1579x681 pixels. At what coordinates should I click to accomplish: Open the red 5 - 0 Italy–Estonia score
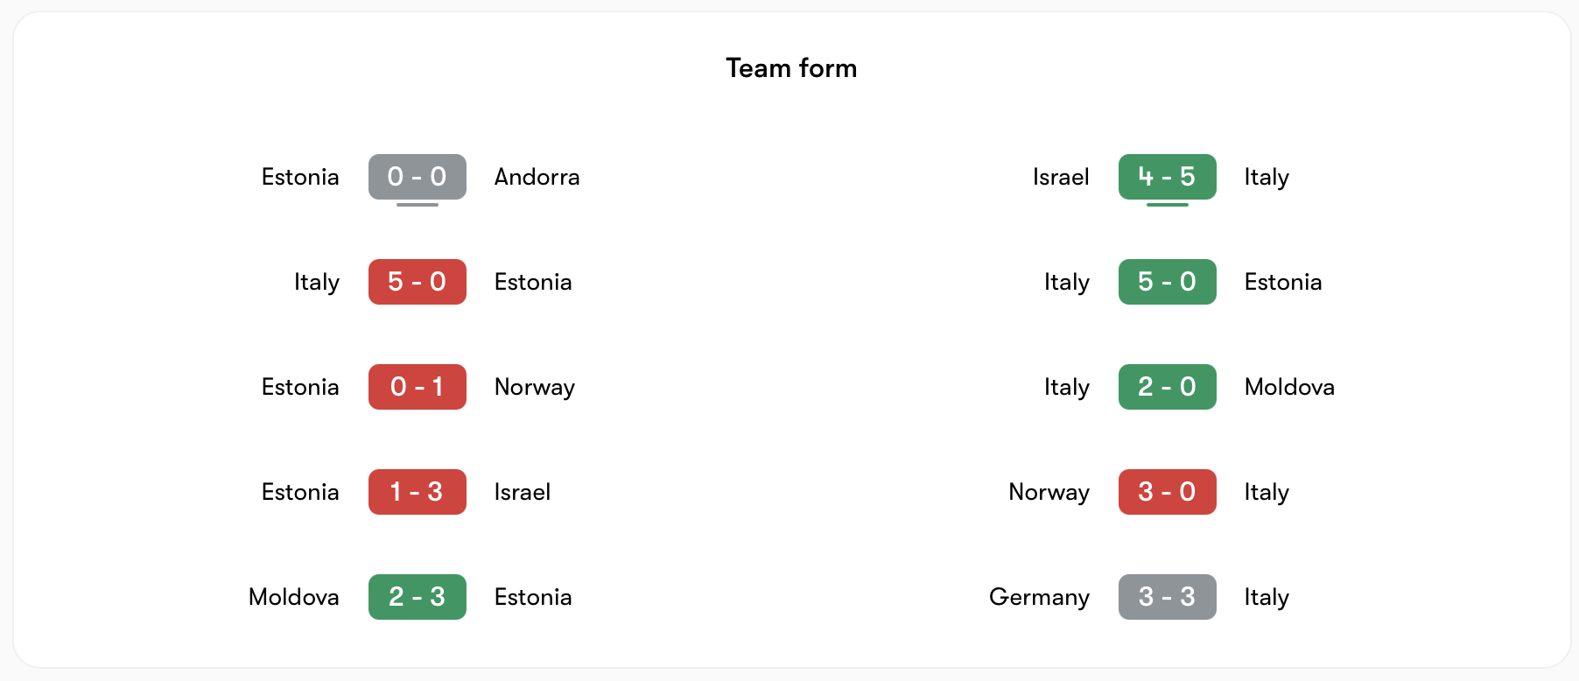pos(417,282)
